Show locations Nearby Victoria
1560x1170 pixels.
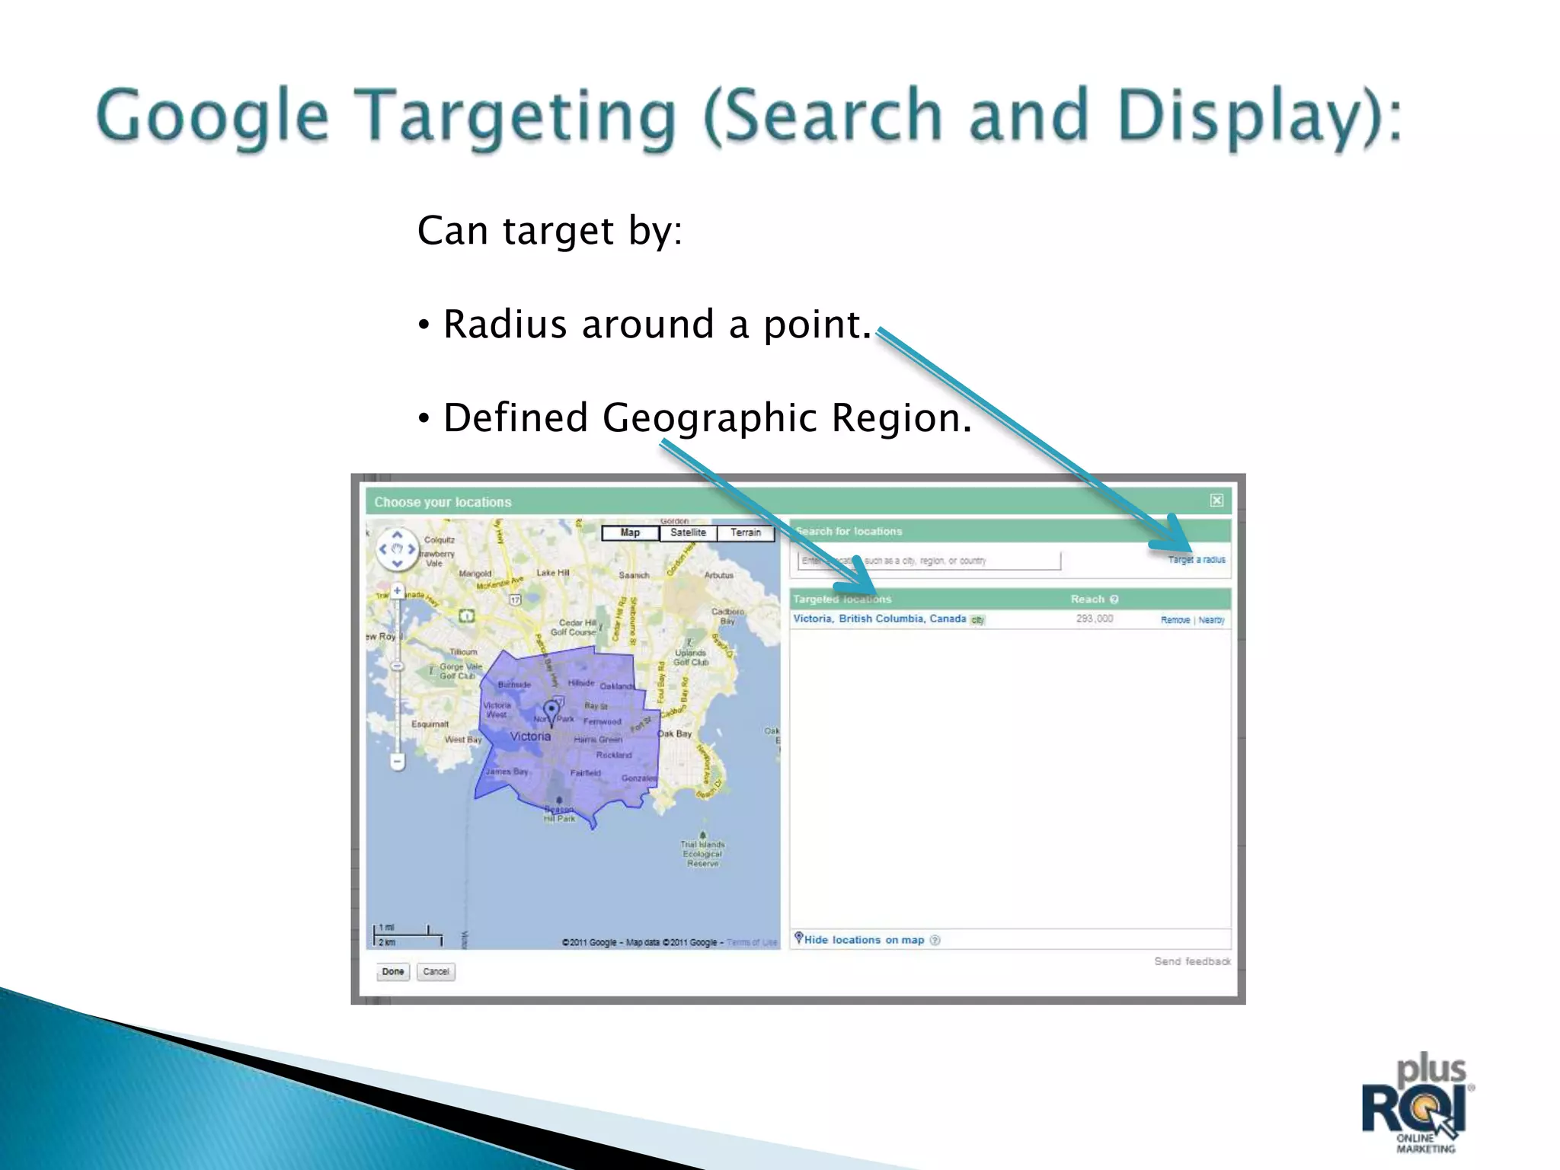point(1211,620)
